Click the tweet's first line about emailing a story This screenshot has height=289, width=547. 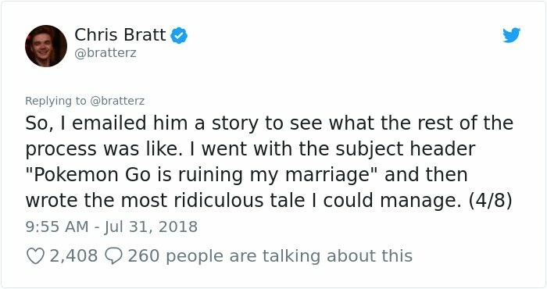269,123
